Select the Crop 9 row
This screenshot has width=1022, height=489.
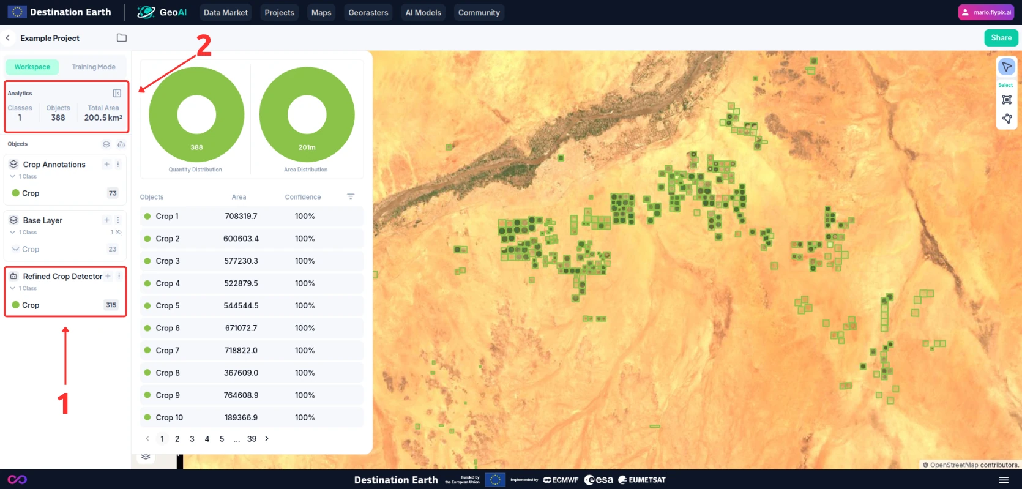coord(252,395)
